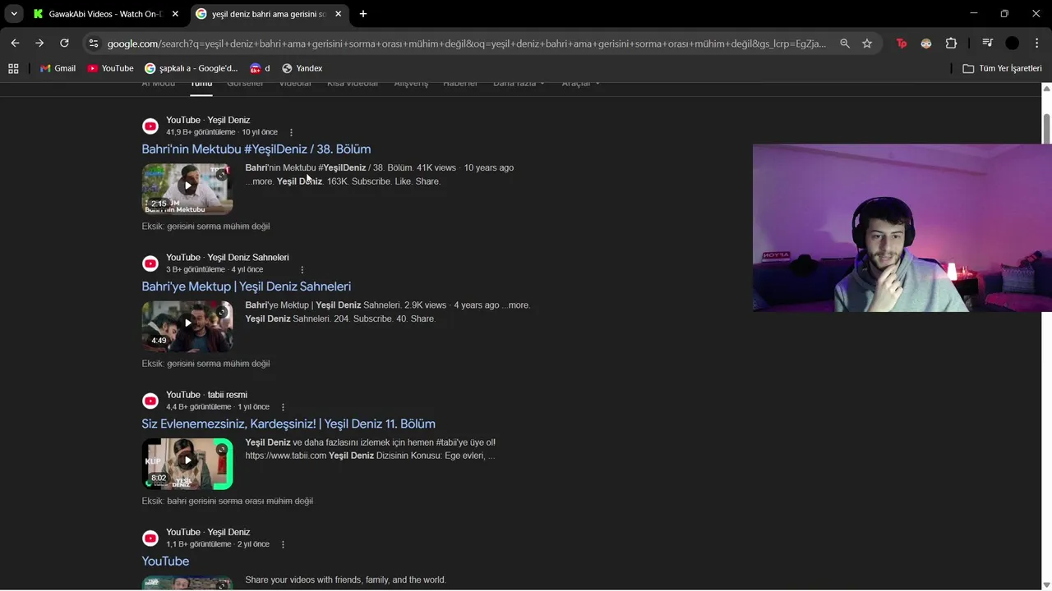Image resolution: width=1052 pixels, height=591 pixels.
Task: Click YouTube icon of Yeşil Deniz Sahneleri result
Action: tap(150, 263)
